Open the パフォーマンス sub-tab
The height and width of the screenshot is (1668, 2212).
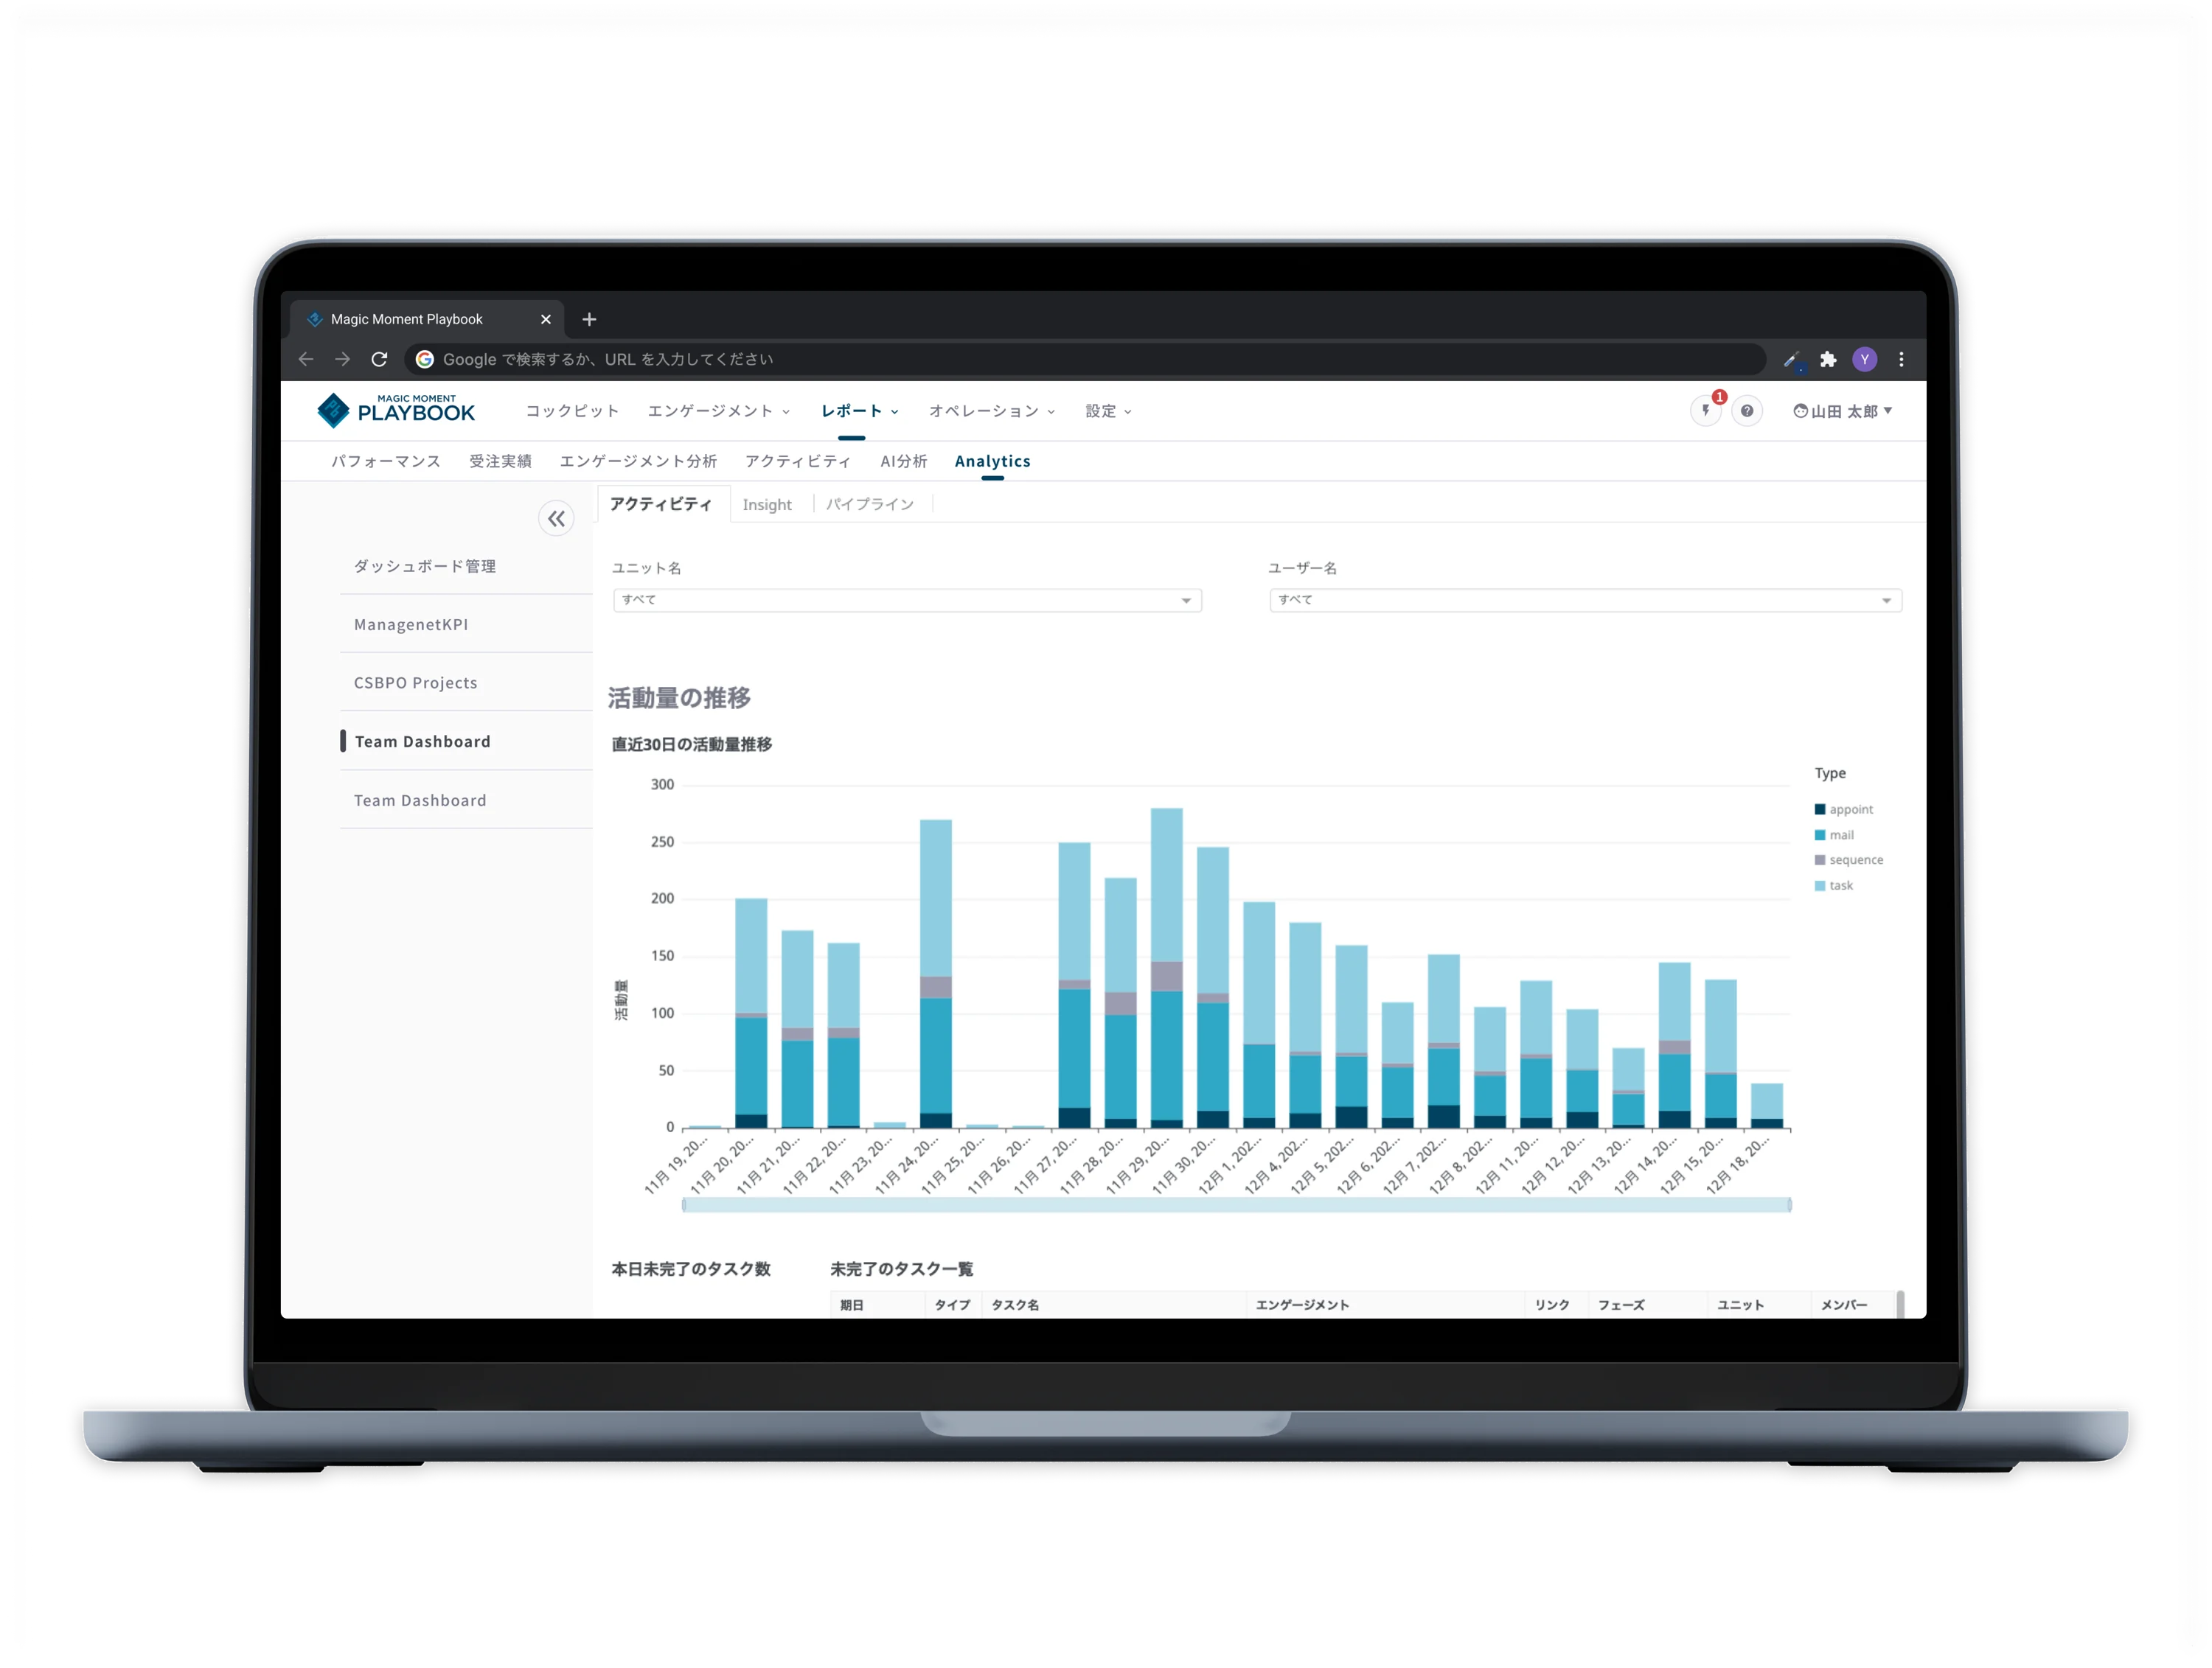click(x=386, y=461)
